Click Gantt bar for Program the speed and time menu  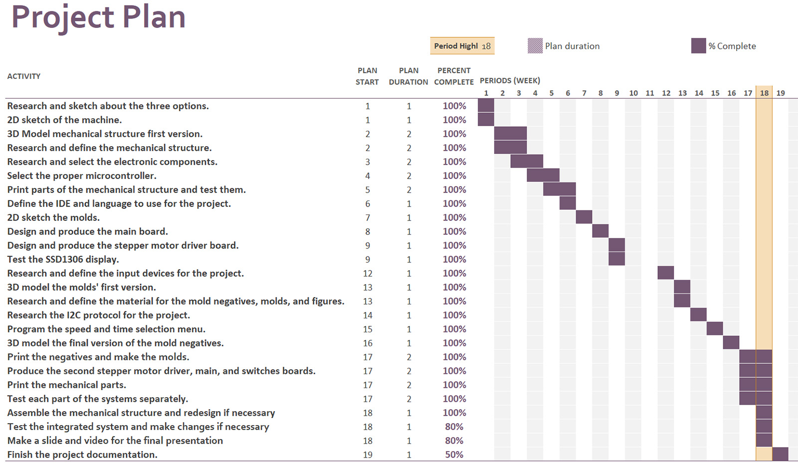[x=715, y=328]
